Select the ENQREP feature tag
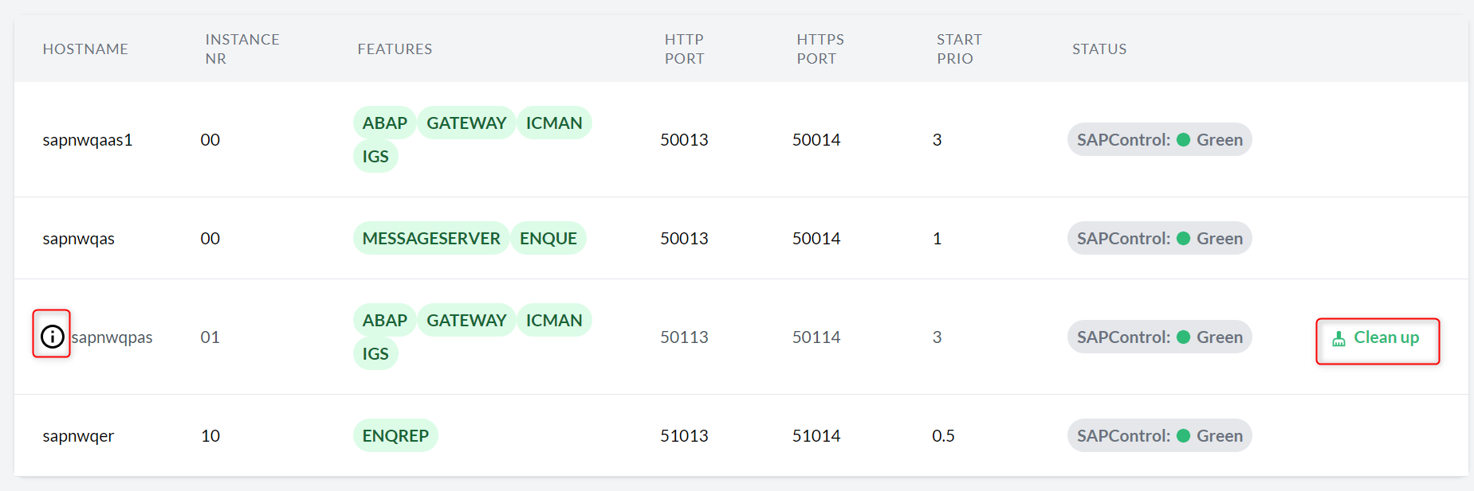 click(395, 435)
